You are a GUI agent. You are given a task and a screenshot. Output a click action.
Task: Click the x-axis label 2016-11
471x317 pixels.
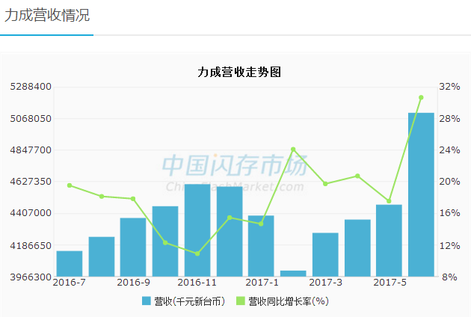tap(197, 283)
